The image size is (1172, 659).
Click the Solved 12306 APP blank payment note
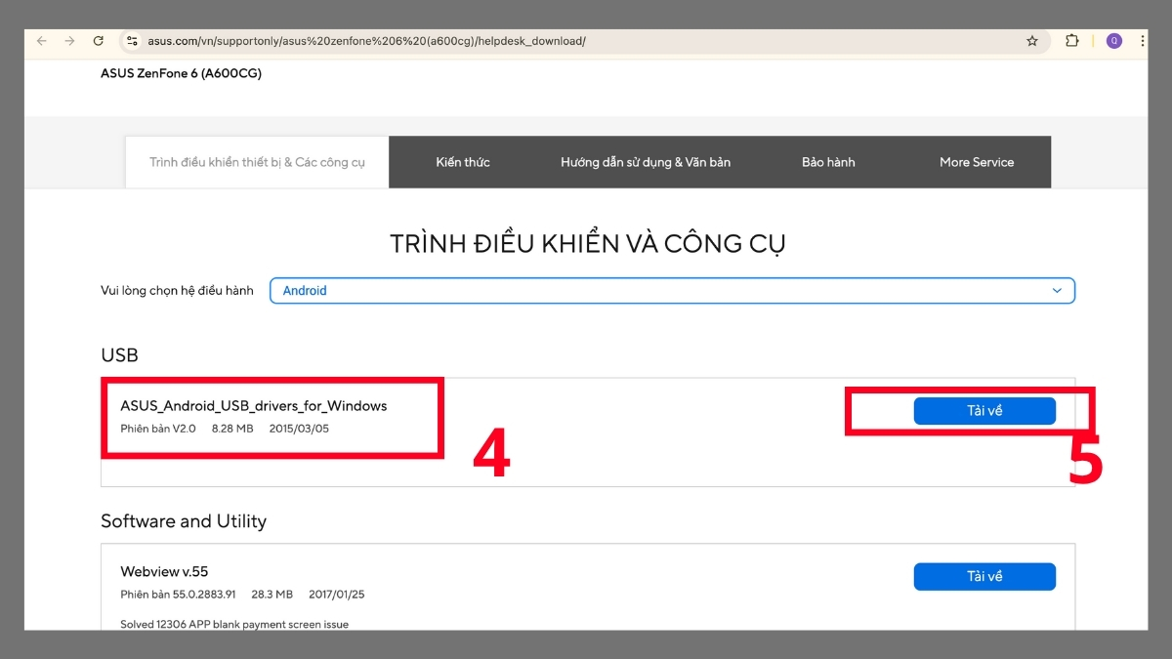tap(234, 624)
